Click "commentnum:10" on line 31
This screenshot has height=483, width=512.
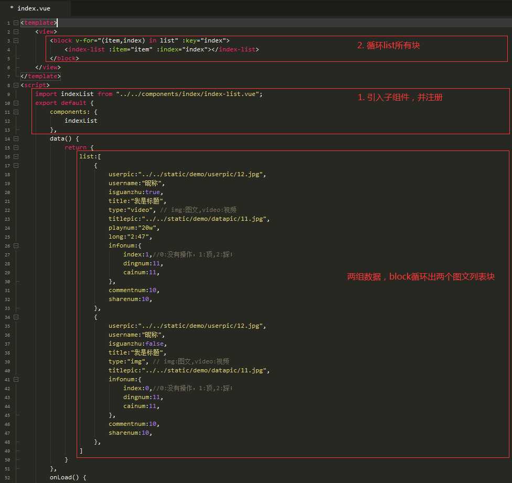[x=134, y=290]
